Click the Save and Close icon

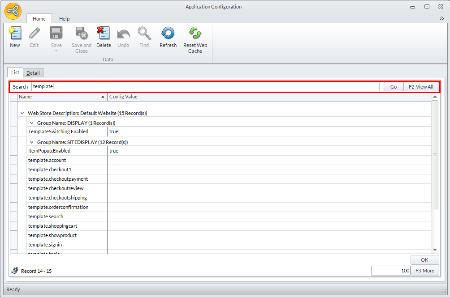click(82, 33)
